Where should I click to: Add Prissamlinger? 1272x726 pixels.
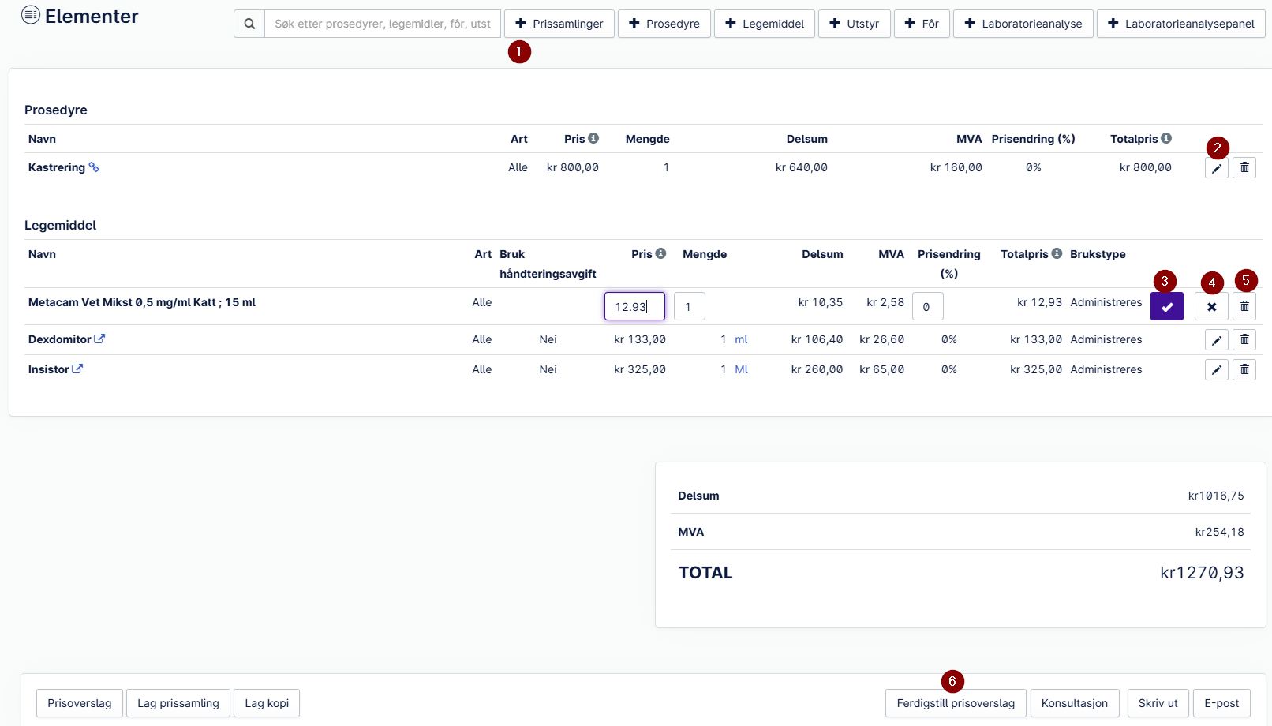[559, 24]
